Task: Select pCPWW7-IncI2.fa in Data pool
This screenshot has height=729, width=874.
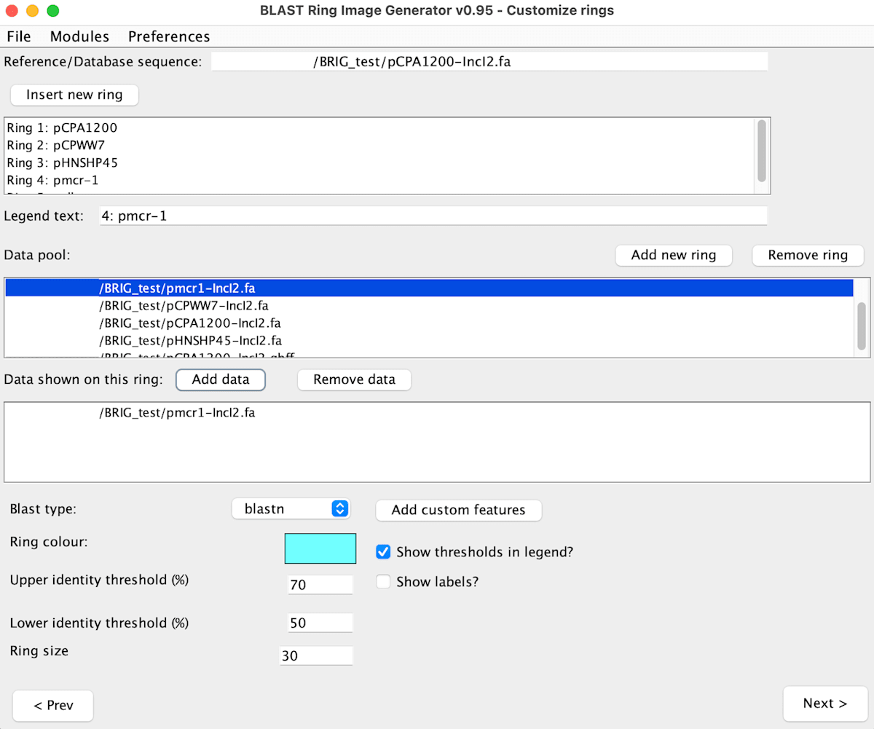Action: (429, 305)
